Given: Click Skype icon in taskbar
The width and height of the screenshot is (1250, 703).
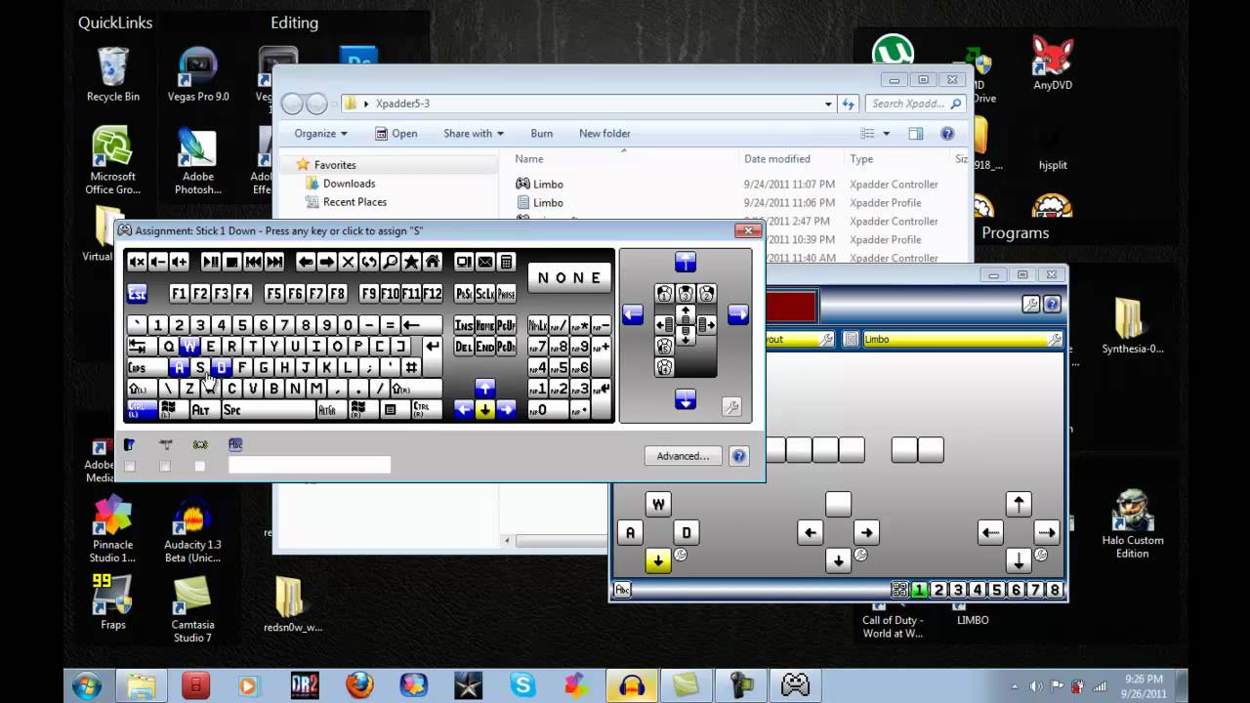Looking at the screenshot, I should [522, 685].
